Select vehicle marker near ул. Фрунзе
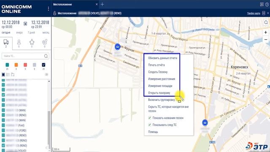 117,47
